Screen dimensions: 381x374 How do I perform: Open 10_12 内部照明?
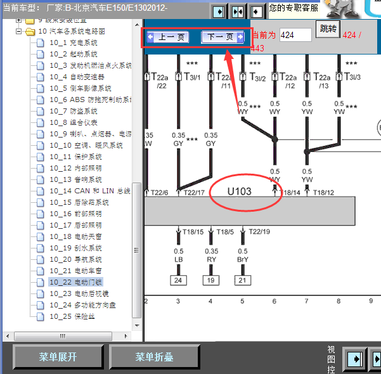(75, 168)
